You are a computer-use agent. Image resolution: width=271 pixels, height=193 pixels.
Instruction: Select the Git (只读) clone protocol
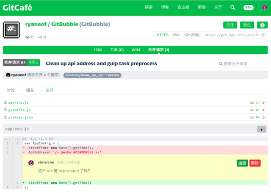[x=192, y=35]
